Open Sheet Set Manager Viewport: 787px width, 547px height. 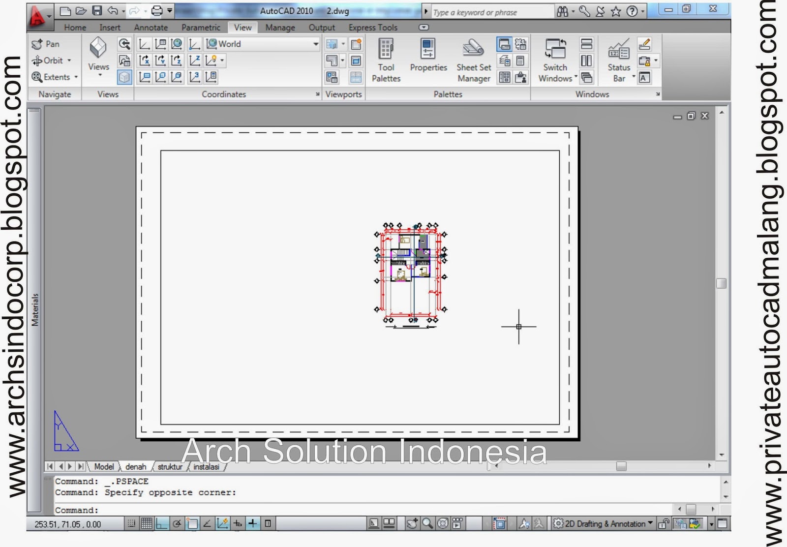pos(474,60)
